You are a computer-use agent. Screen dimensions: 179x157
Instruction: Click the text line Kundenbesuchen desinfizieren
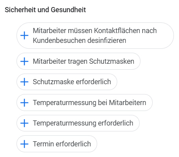pyautogui.click(x=79, y=41)
